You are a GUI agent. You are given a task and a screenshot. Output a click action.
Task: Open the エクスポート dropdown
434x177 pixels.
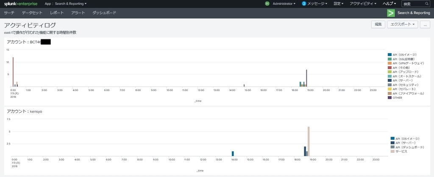point(403,24)
